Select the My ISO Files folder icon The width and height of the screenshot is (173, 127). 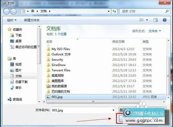[x=48, y=49]
